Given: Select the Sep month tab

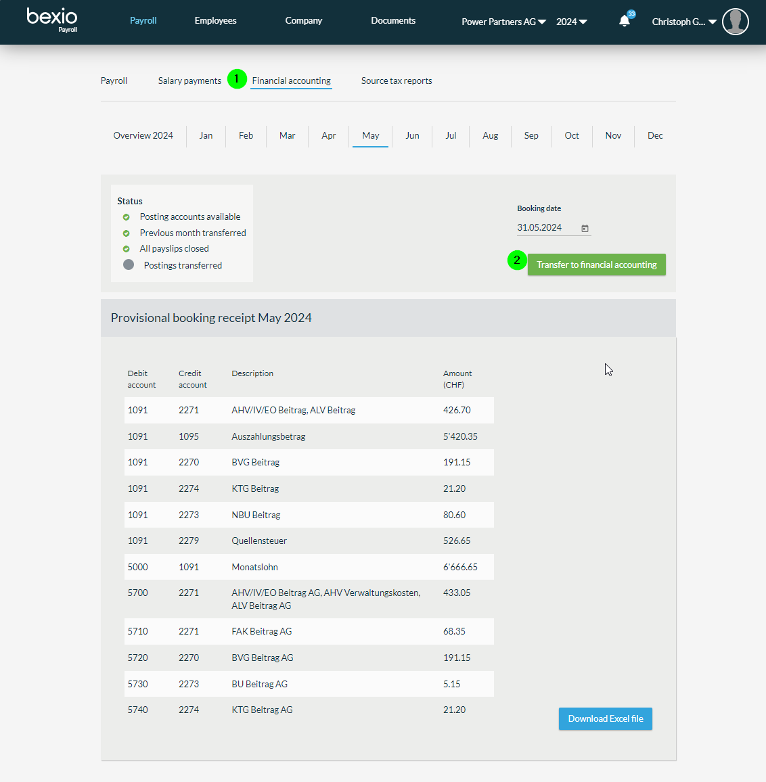Looking at the screenshot, I should coord(531,136).
